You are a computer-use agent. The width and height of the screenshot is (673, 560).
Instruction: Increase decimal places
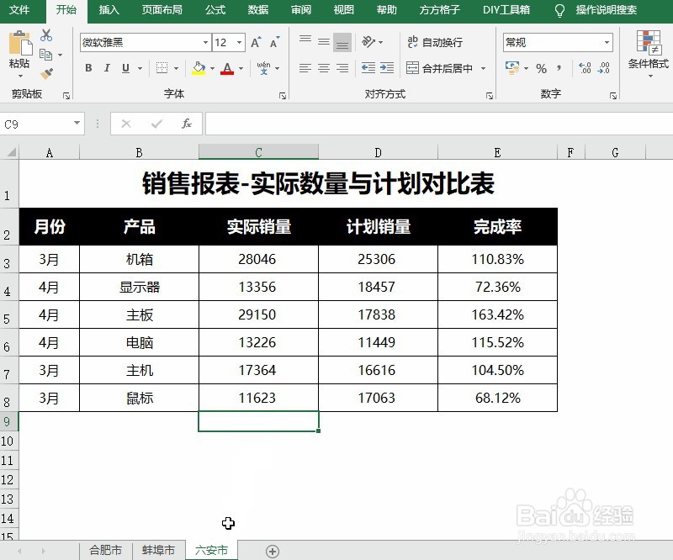[584, 66]
